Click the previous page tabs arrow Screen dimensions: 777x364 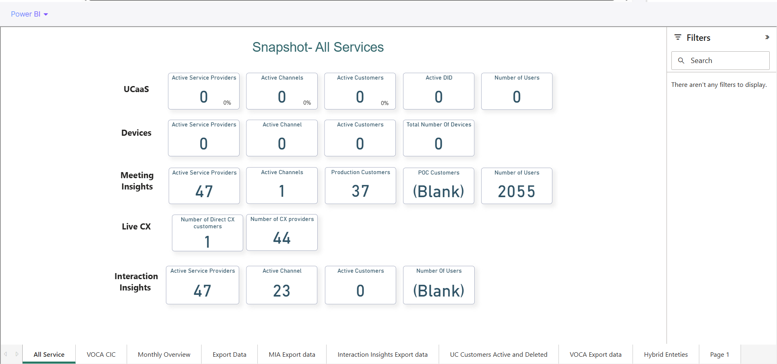tap(6, 354)
